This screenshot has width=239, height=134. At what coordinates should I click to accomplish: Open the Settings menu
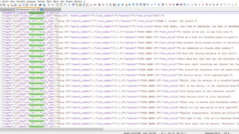(x=41, y=1)
